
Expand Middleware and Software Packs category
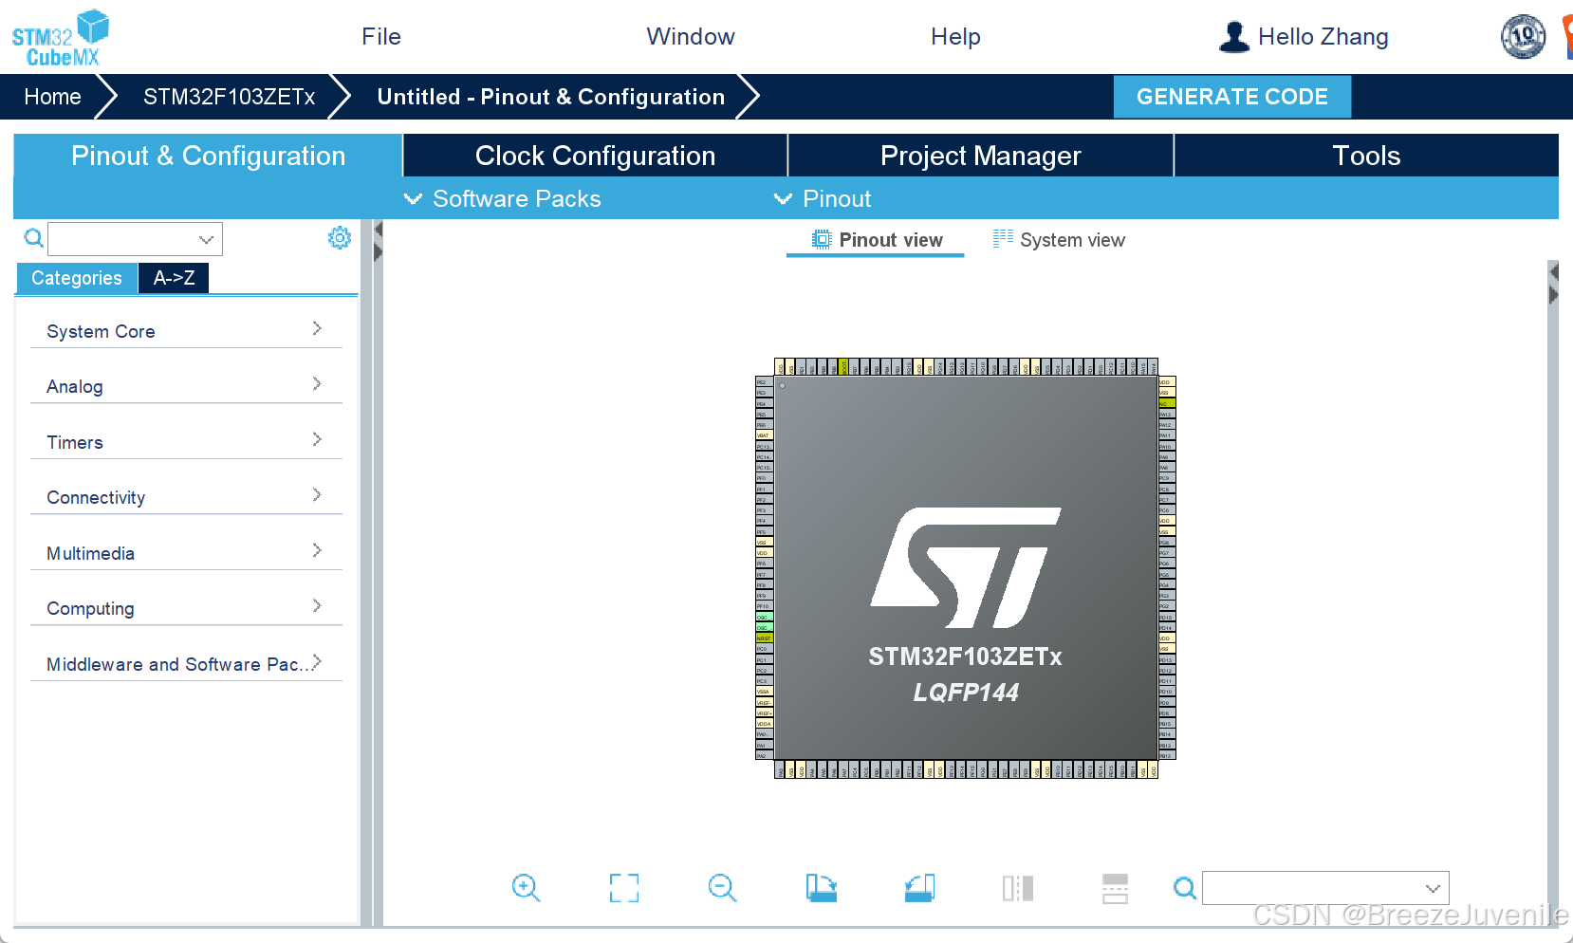coord(186,663)
